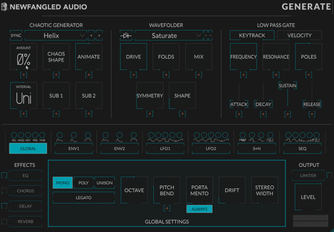Click the plus icon under RELEASE
This screenshot has width=334, height=232.
pyautogui.click(x=312, y=114)
